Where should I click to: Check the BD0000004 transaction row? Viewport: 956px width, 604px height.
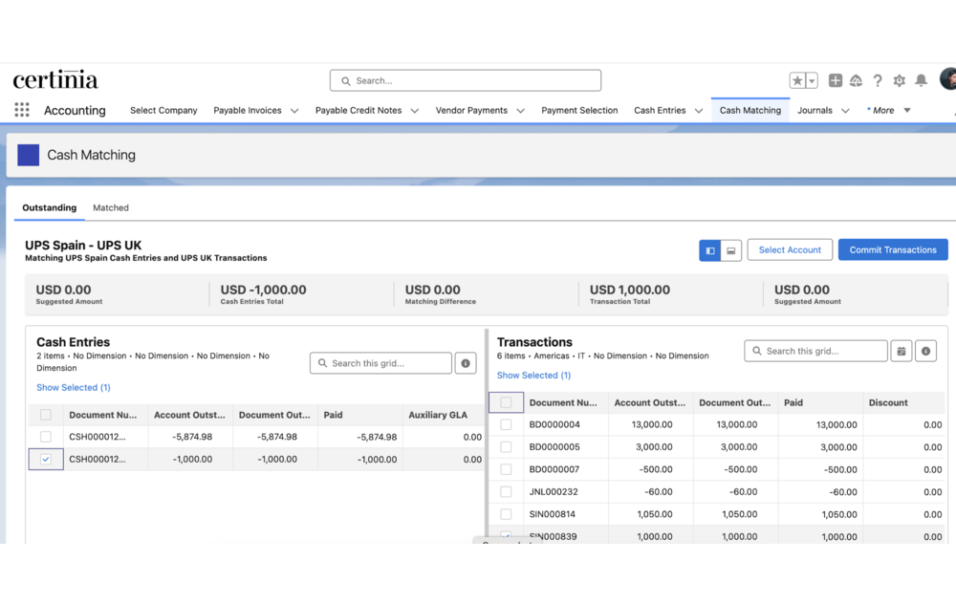[506, 423]
